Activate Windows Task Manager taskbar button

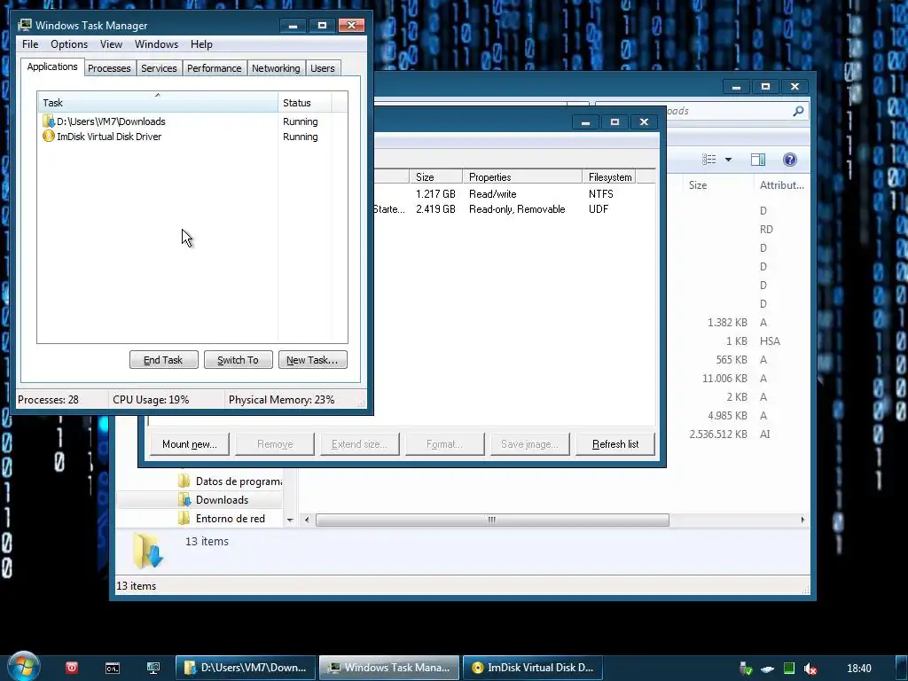coord(389,668)
